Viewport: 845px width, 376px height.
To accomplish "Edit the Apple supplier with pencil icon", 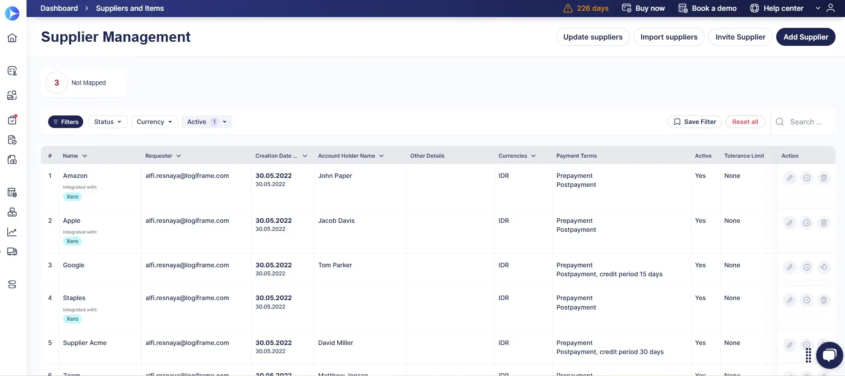I will tap(789, 223).
